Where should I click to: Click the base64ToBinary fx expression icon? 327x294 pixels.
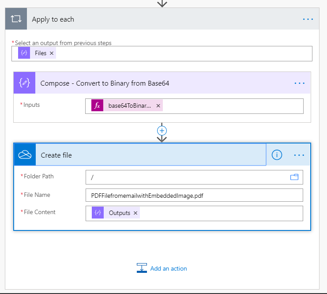click(x=97, y=106)
